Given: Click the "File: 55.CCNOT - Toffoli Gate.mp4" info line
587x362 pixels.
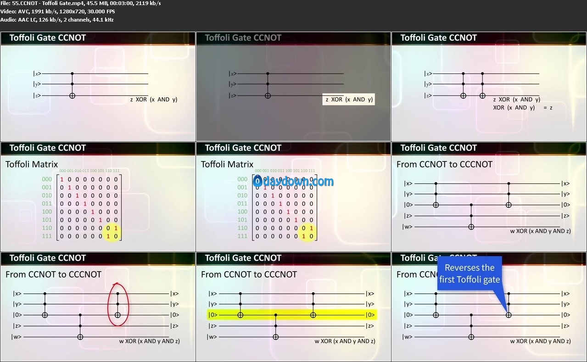Looking at the screenshot, I should (80, 3).
